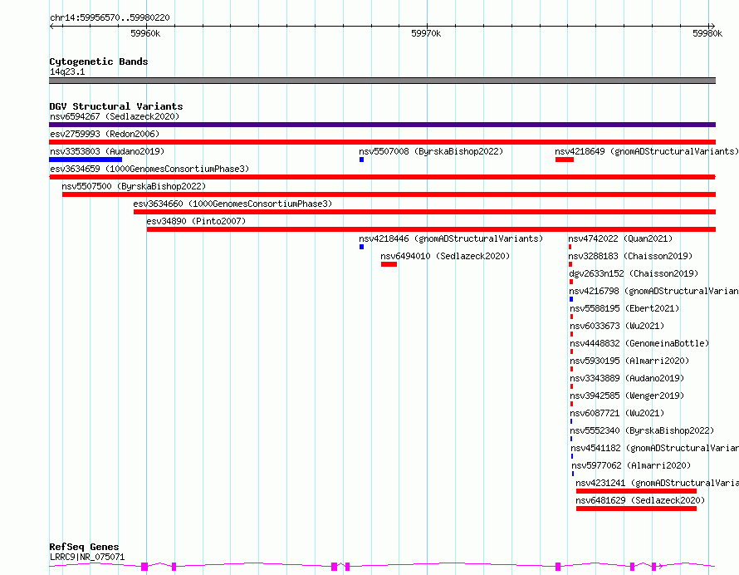Click the red nsv6494010 variant bar
Image resolution: width=739 pixels, height=575 pixels.
pos(389,264)
